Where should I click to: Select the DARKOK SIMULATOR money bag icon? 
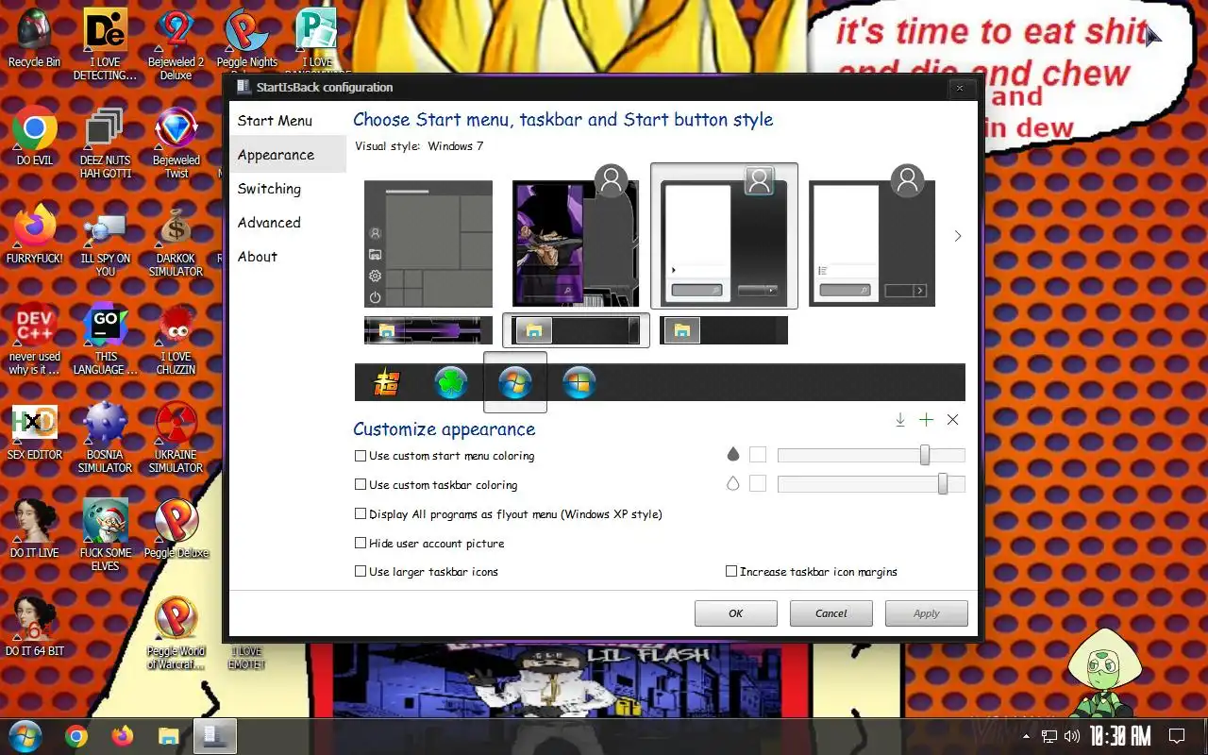click(176, 242)
